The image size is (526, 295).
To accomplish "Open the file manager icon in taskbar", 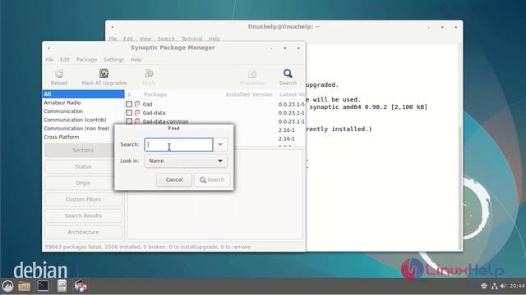I will (24, 286).
